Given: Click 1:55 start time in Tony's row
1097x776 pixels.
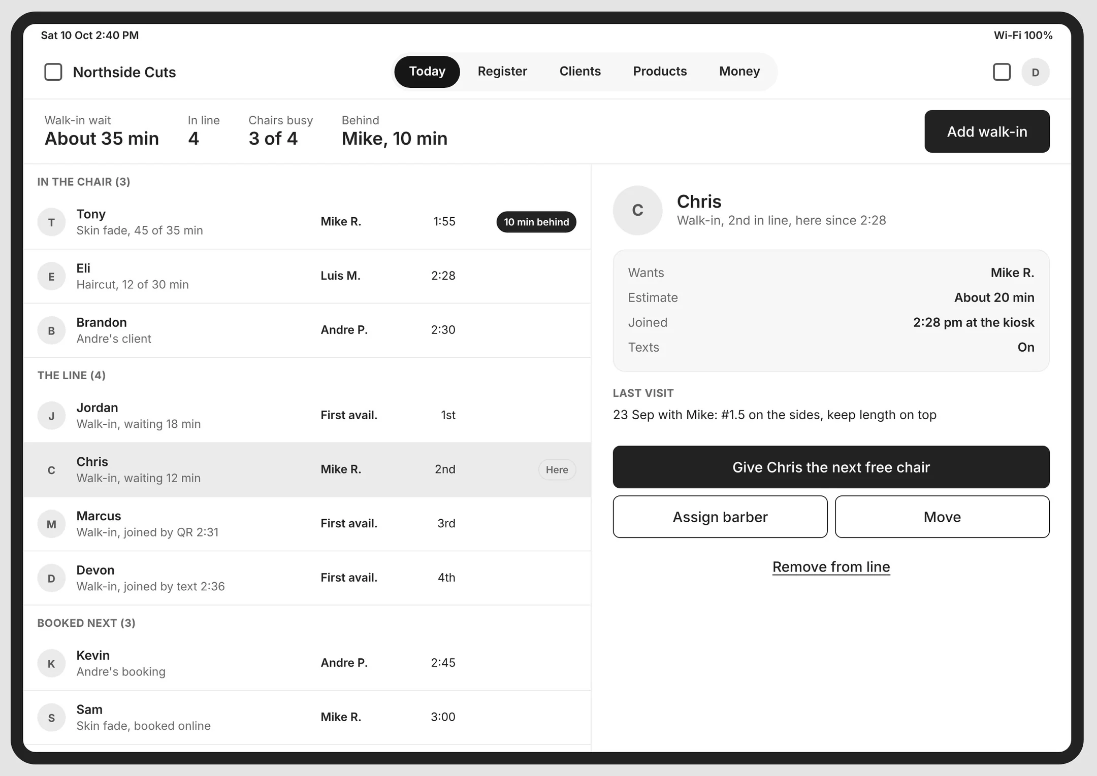Looking at the screenshot, I should point(444,221).
